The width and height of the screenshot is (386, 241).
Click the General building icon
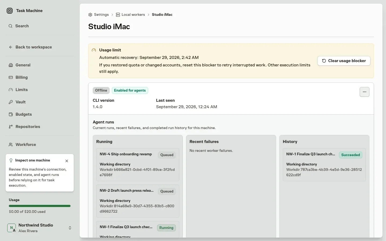(11, 65)
